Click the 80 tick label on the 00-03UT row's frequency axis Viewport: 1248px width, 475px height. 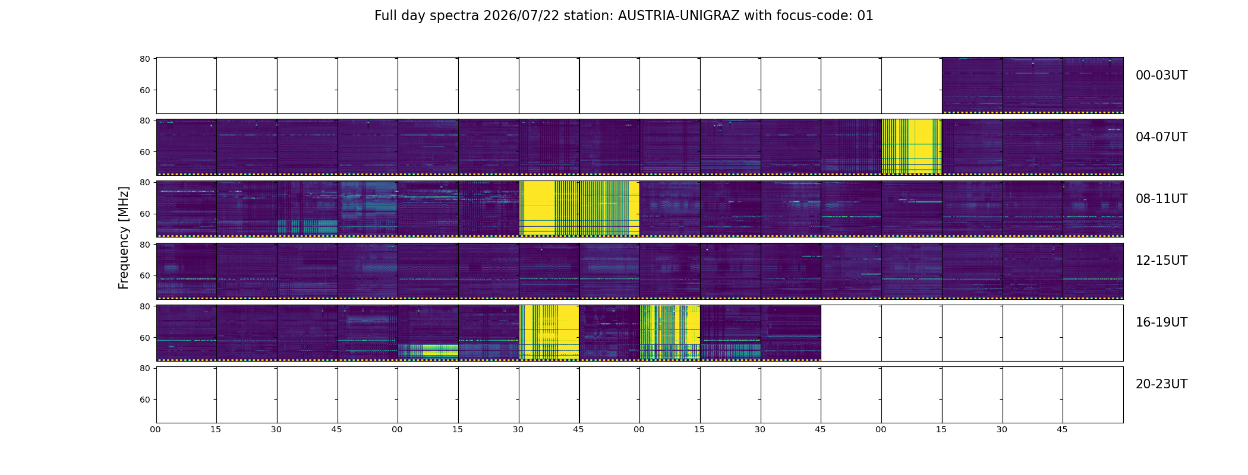(x=145, y=59)
